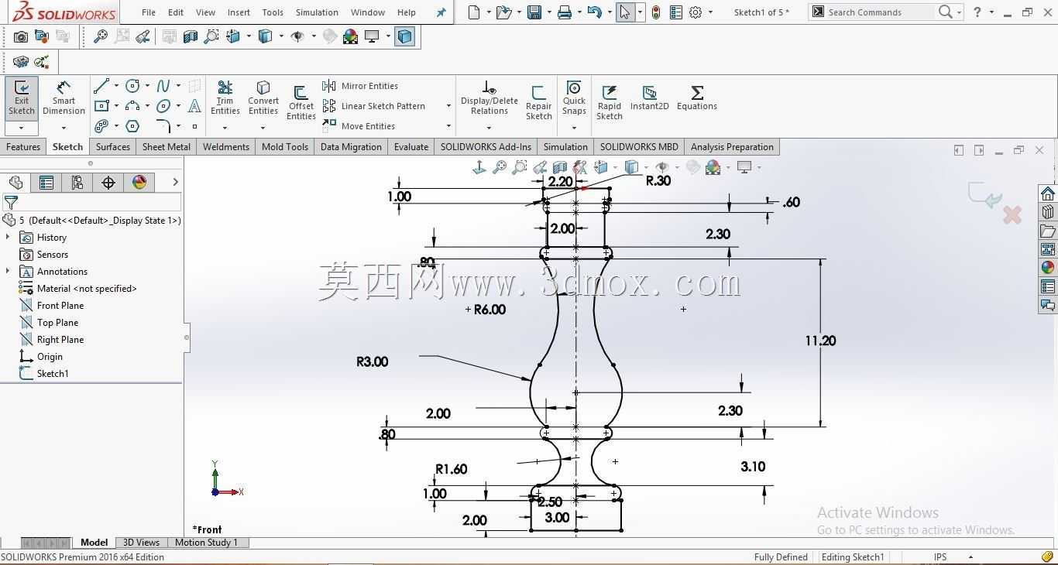
Task: Select the Circle sketch tool
Action: click(132, 86)
